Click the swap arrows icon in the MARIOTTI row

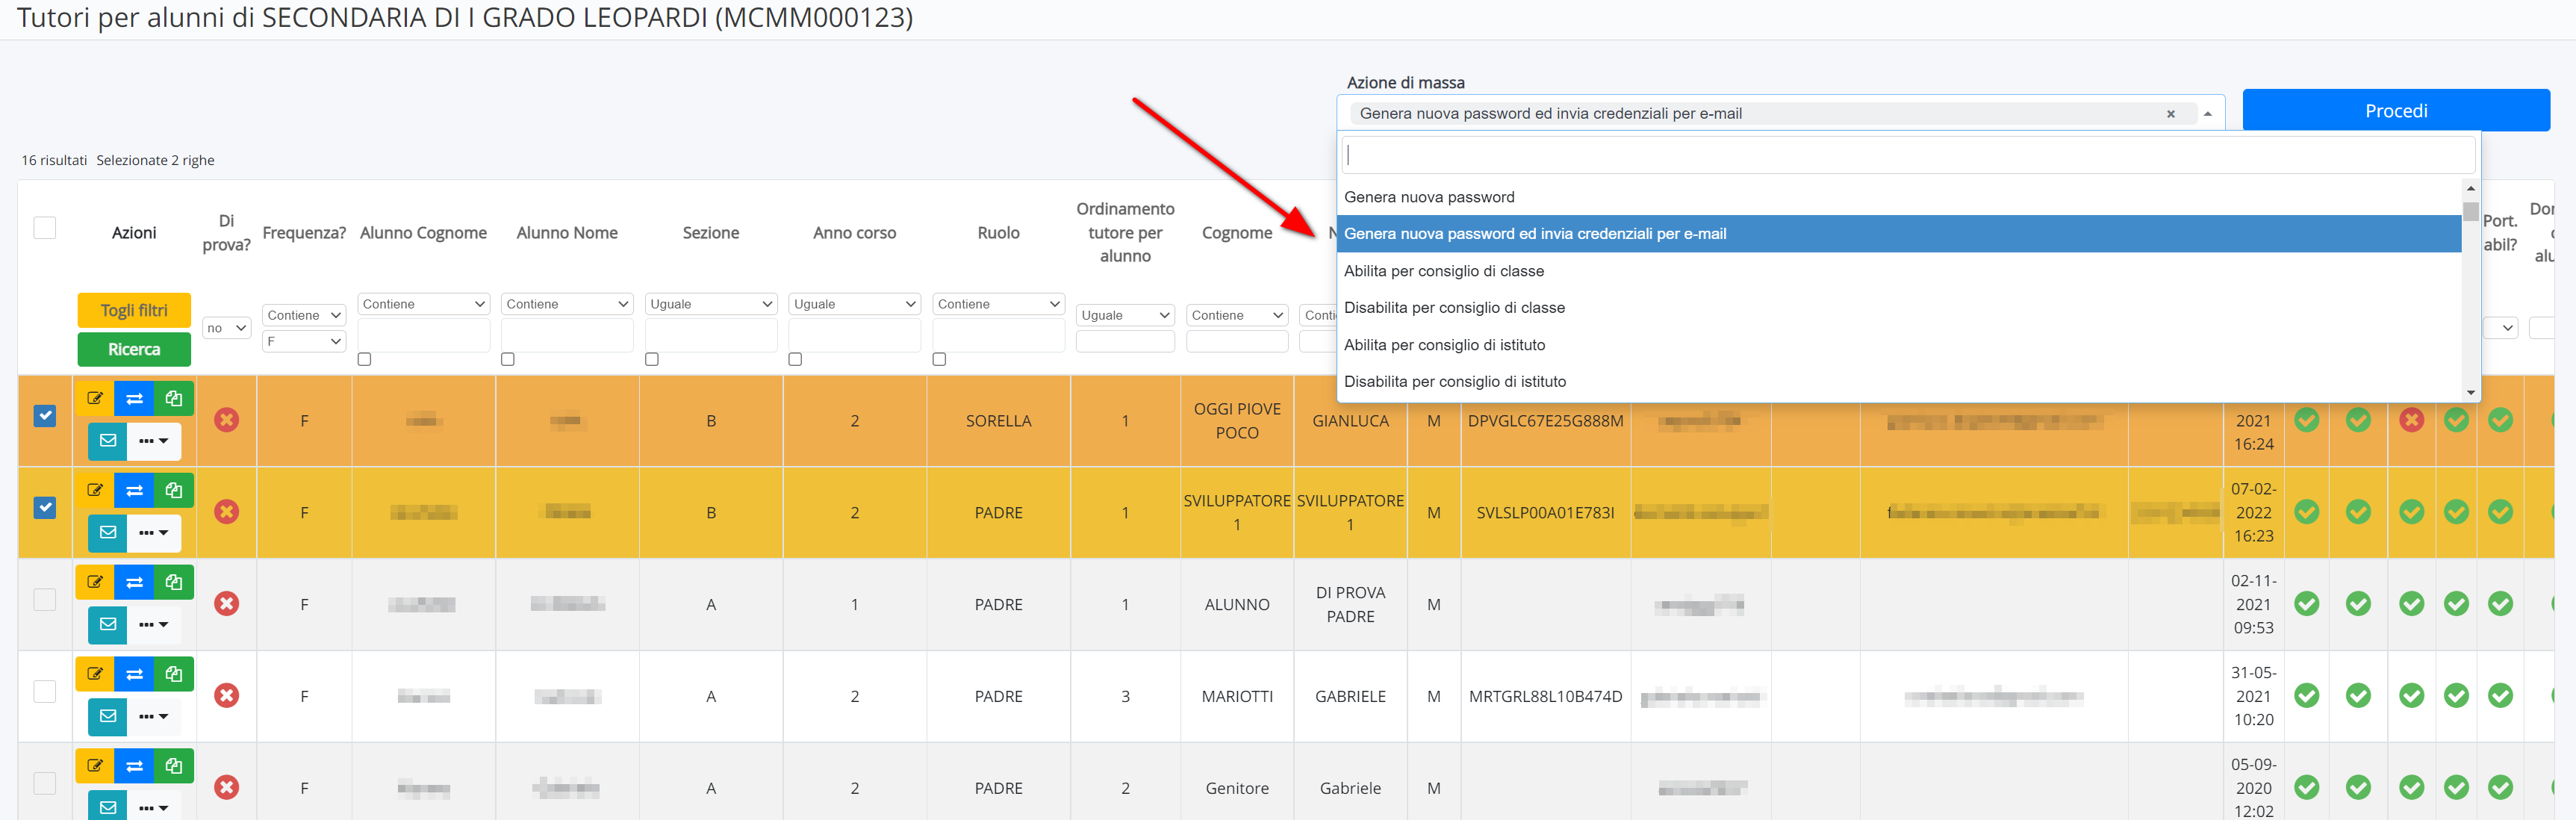pyautogui.click(x=134, y=674)
